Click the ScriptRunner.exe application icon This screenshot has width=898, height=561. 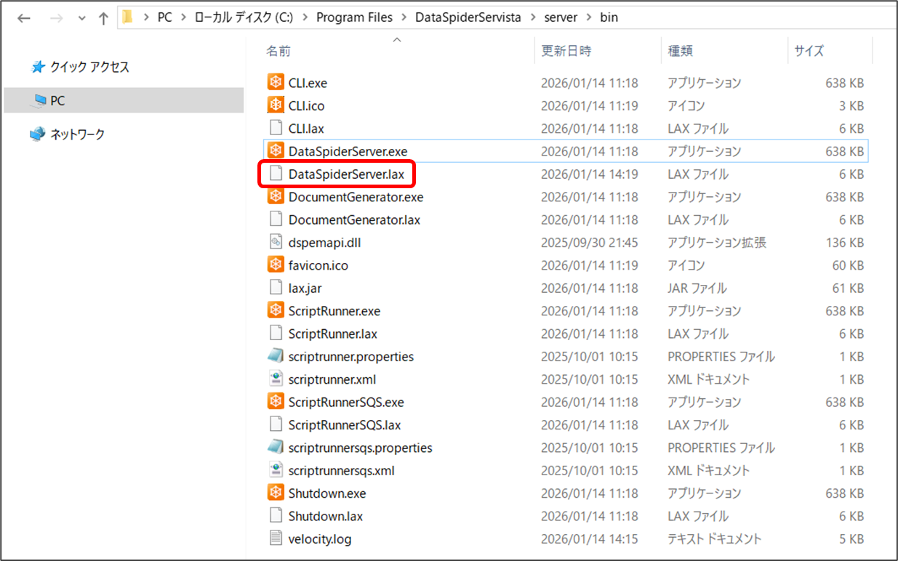coord(276,310)
